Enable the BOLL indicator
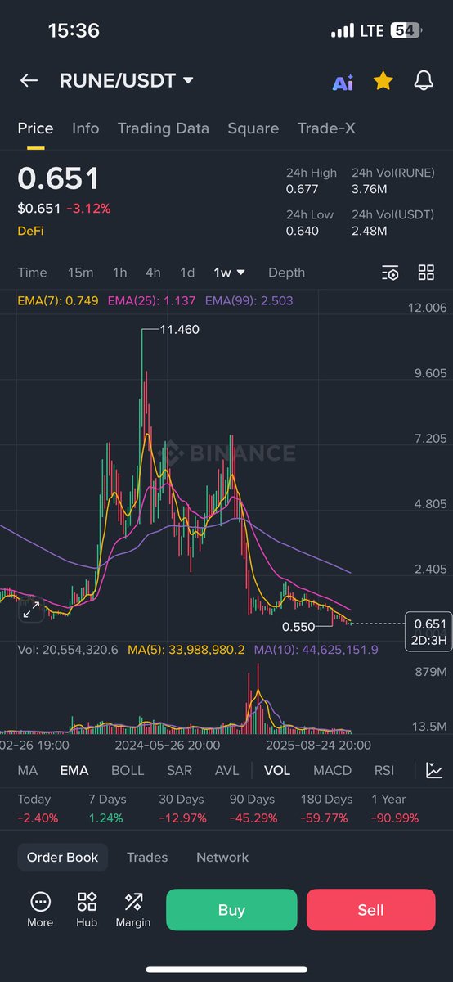 tap(128, 770)
